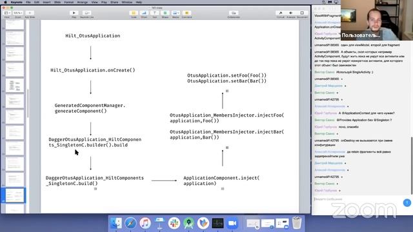The image size is (413, 232).
Task: Add a Comment from the toolbar
Action: pyautogui.click(x=186, y=13)
